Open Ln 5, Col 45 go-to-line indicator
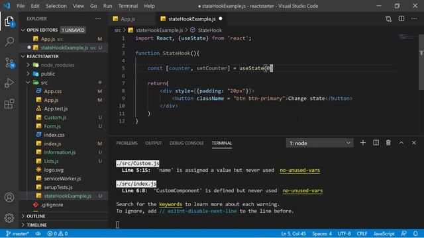Screen dimensions: 424x238 (x=293, y=233)
